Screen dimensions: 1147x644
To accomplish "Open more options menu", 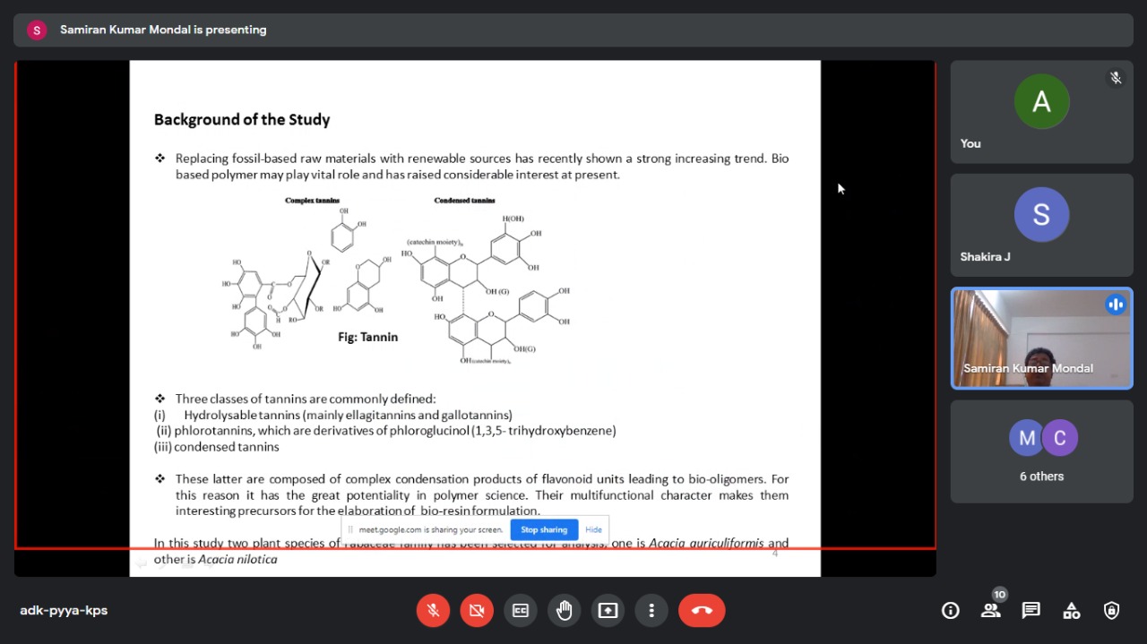I will tap(651, 610).
